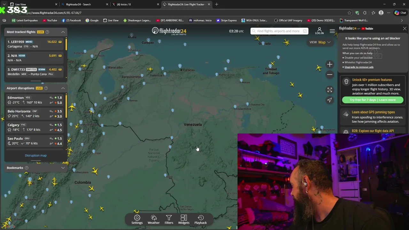Collapse Most tracked flights panel
409x230 pixels.
(63, 32)
